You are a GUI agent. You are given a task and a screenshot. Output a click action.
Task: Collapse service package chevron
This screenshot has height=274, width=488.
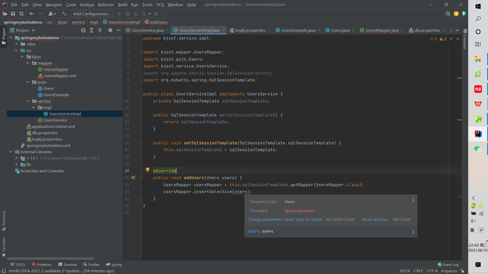click(x=28, y=101)
